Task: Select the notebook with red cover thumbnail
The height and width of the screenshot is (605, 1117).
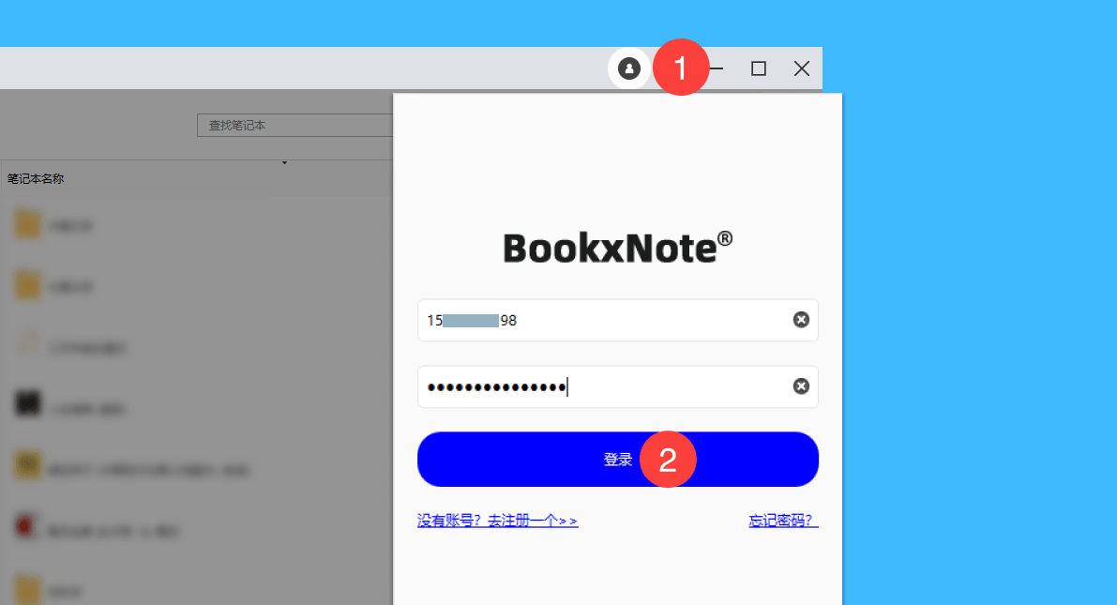Action: (28, 527)
